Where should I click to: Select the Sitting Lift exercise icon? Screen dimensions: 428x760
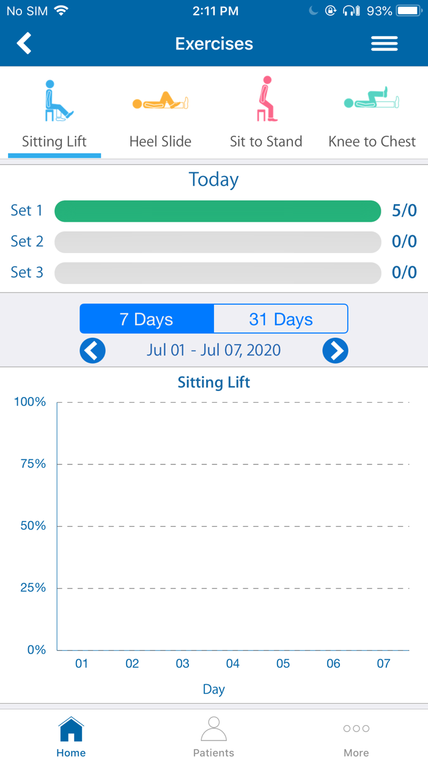[58, 100]
